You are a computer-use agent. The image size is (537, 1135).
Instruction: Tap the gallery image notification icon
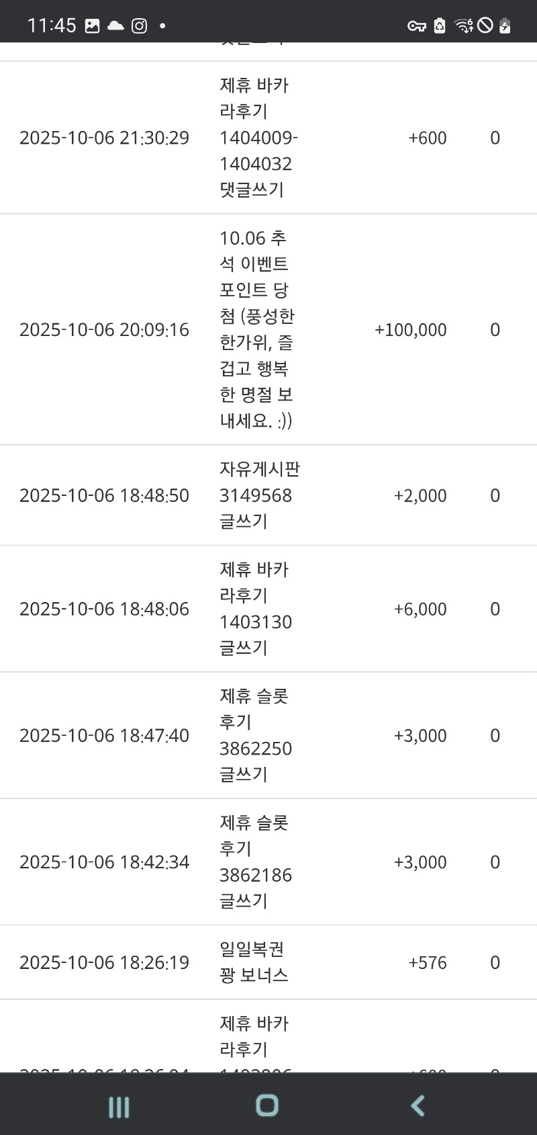coord(92,26)
